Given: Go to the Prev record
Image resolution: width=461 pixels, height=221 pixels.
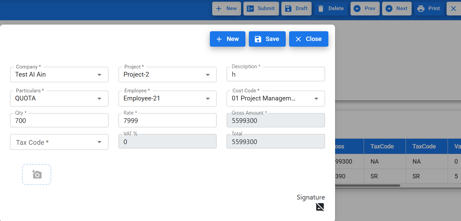Looking at the screenshot, I should click(x=365, y=9).
